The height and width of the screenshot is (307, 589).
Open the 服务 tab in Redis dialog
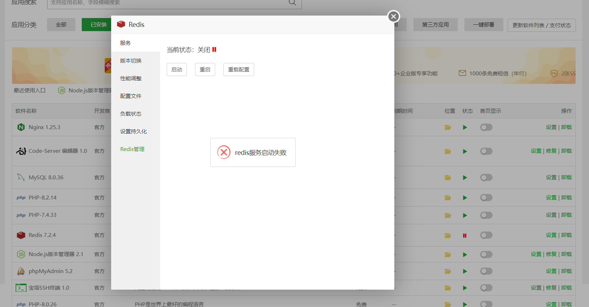pyautogui.click(x=136, y=43)
